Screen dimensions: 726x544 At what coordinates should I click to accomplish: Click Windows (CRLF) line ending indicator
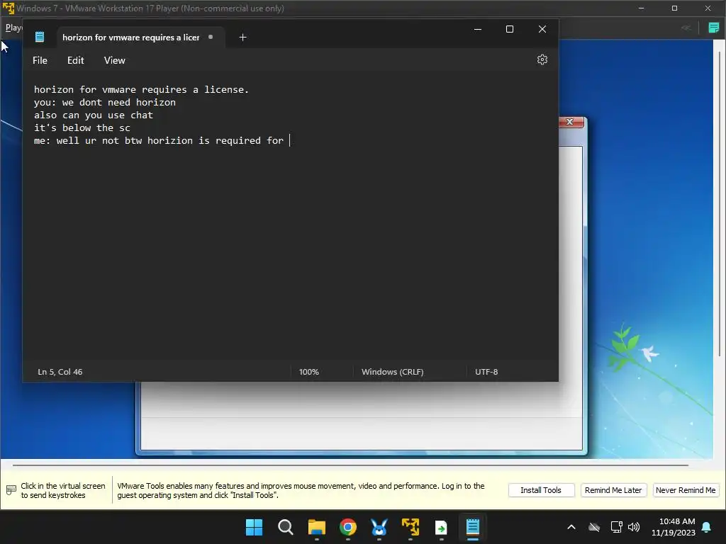pyautogui.click(x=392, y=372)
